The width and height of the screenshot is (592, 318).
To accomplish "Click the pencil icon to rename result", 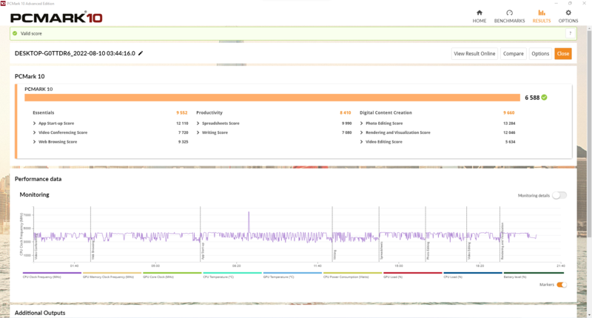I will pyautogui.click(x=141, y=53).
